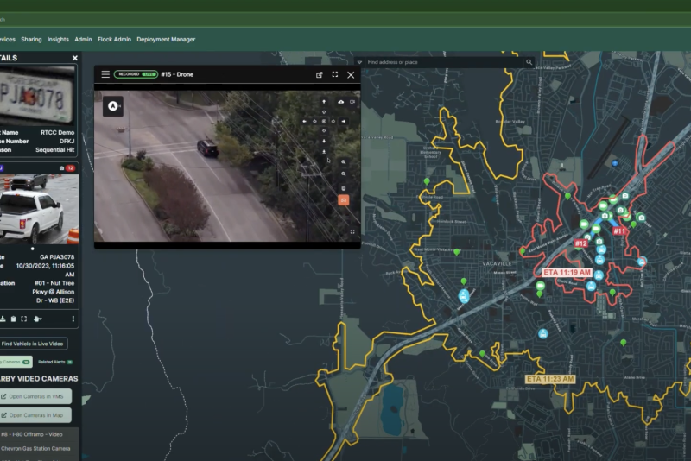
Task: Switch to the Related Alerts tab
Action: point(55,362)
